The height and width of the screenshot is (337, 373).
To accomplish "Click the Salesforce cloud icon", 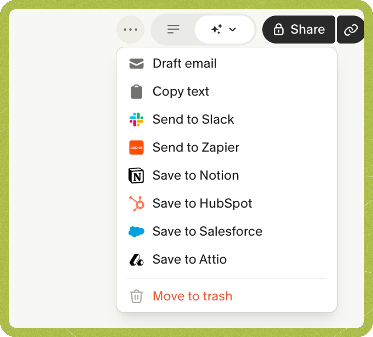I will pos(136,232).
